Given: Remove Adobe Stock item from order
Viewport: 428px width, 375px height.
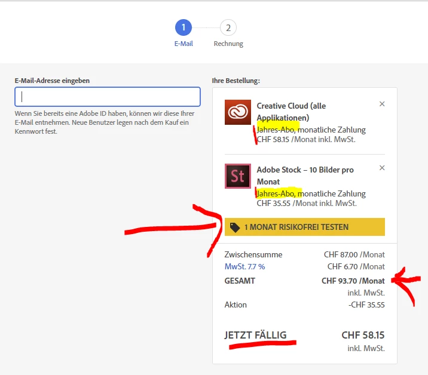Looking at the screenshot, I should [x=382, y=168].
